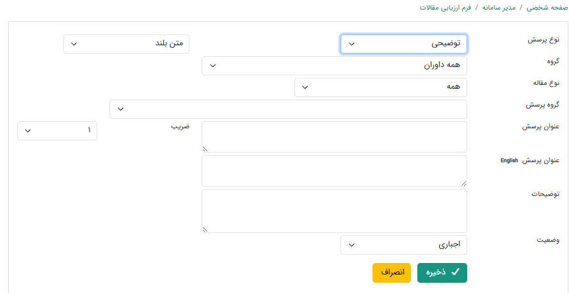Screen dimensions: 569x293
Task: Expand the متن بلند answer type dropdown
Action: coord(126,44)
